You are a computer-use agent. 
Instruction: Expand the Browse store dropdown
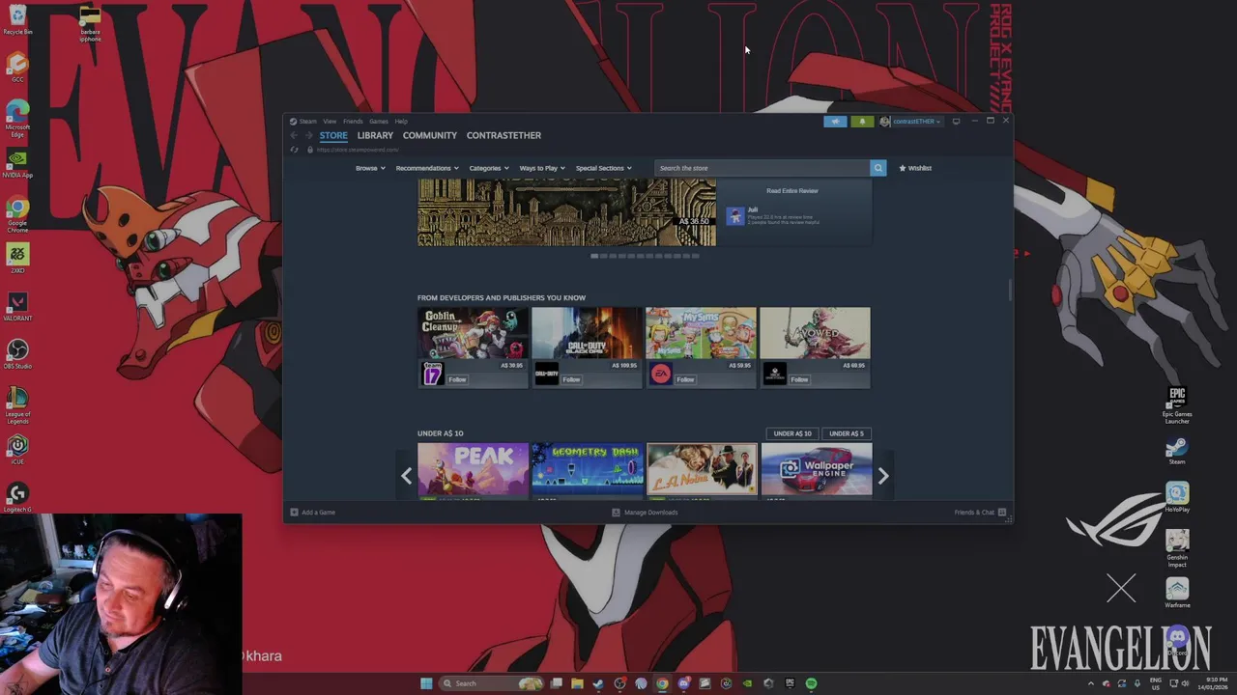point(370,168)
